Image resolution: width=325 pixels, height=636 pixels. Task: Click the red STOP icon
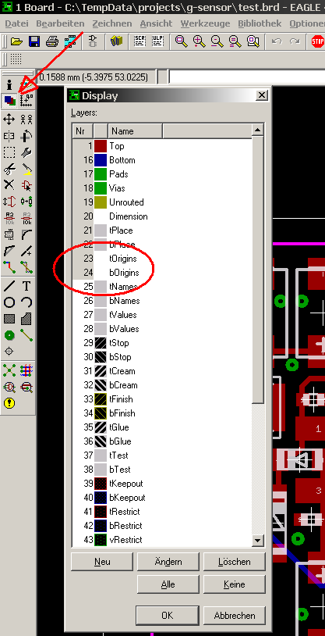click(x=318, y=41)
